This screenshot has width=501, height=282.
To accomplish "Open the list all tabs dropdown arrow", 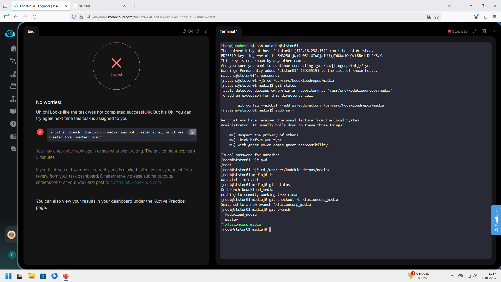I will 449,6.
